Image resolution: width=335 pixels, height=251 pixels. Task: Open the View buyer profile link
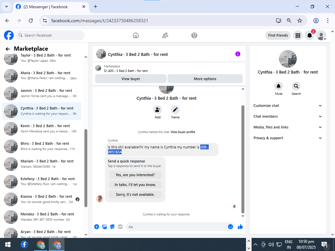click(x=183, y=132)
